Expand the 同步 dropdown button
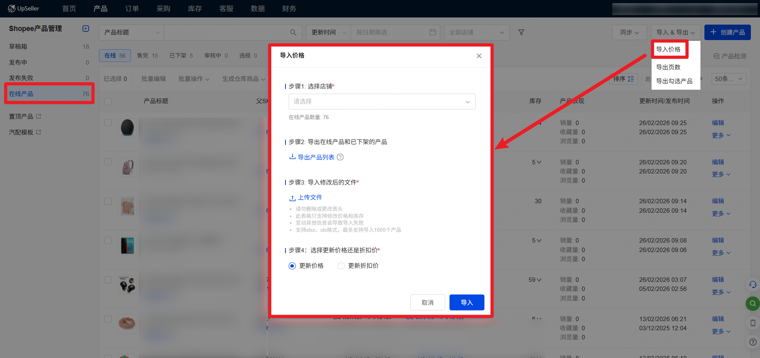 tap(629, 33)
